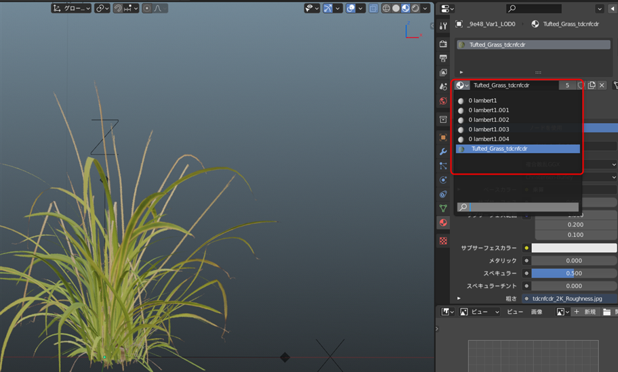
Task: Adjust the スペキュラー 0.500 slider
Action: pyautogui.click(x=574, y=273)
